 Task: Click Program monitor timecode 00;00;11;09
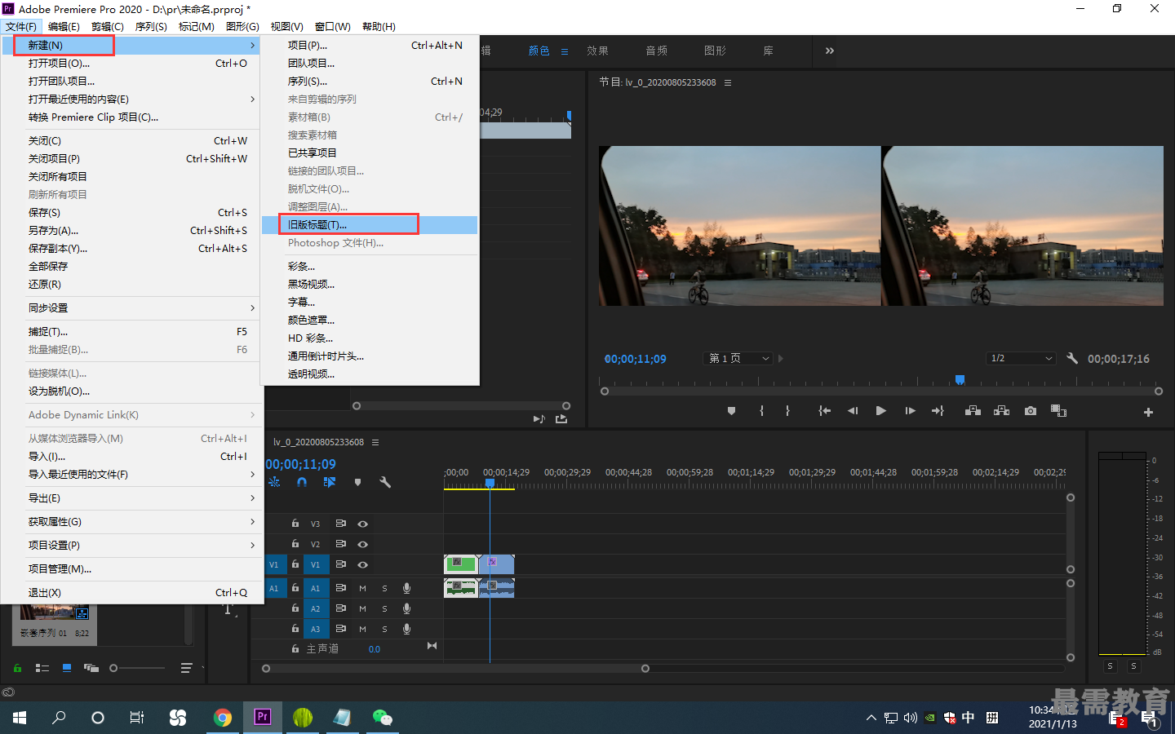635,359
